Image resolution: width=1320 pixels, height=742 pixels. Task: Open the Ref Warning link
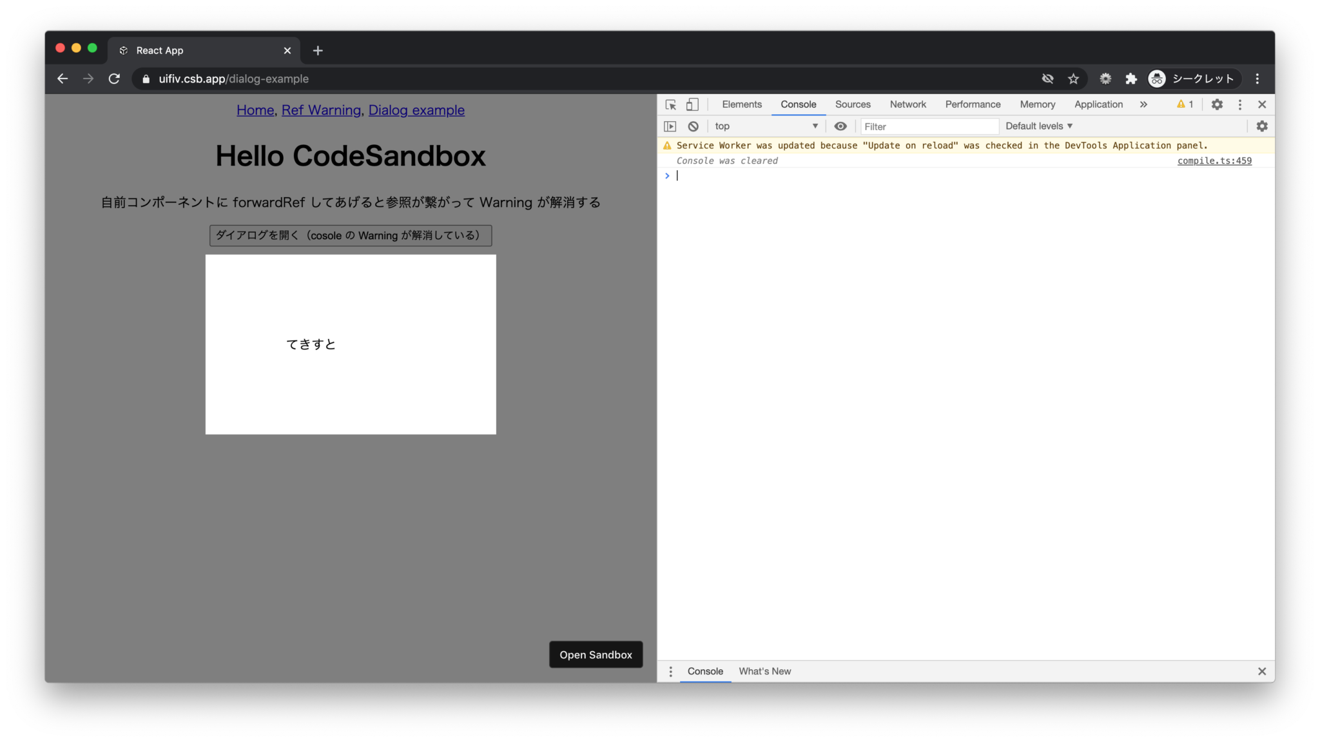click(320, 110)
